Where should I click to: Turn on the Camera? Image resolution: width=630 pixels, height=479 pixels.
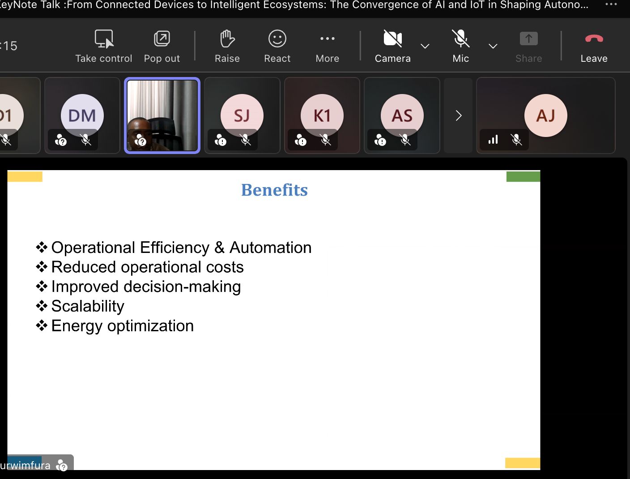(x=392, y=39)
